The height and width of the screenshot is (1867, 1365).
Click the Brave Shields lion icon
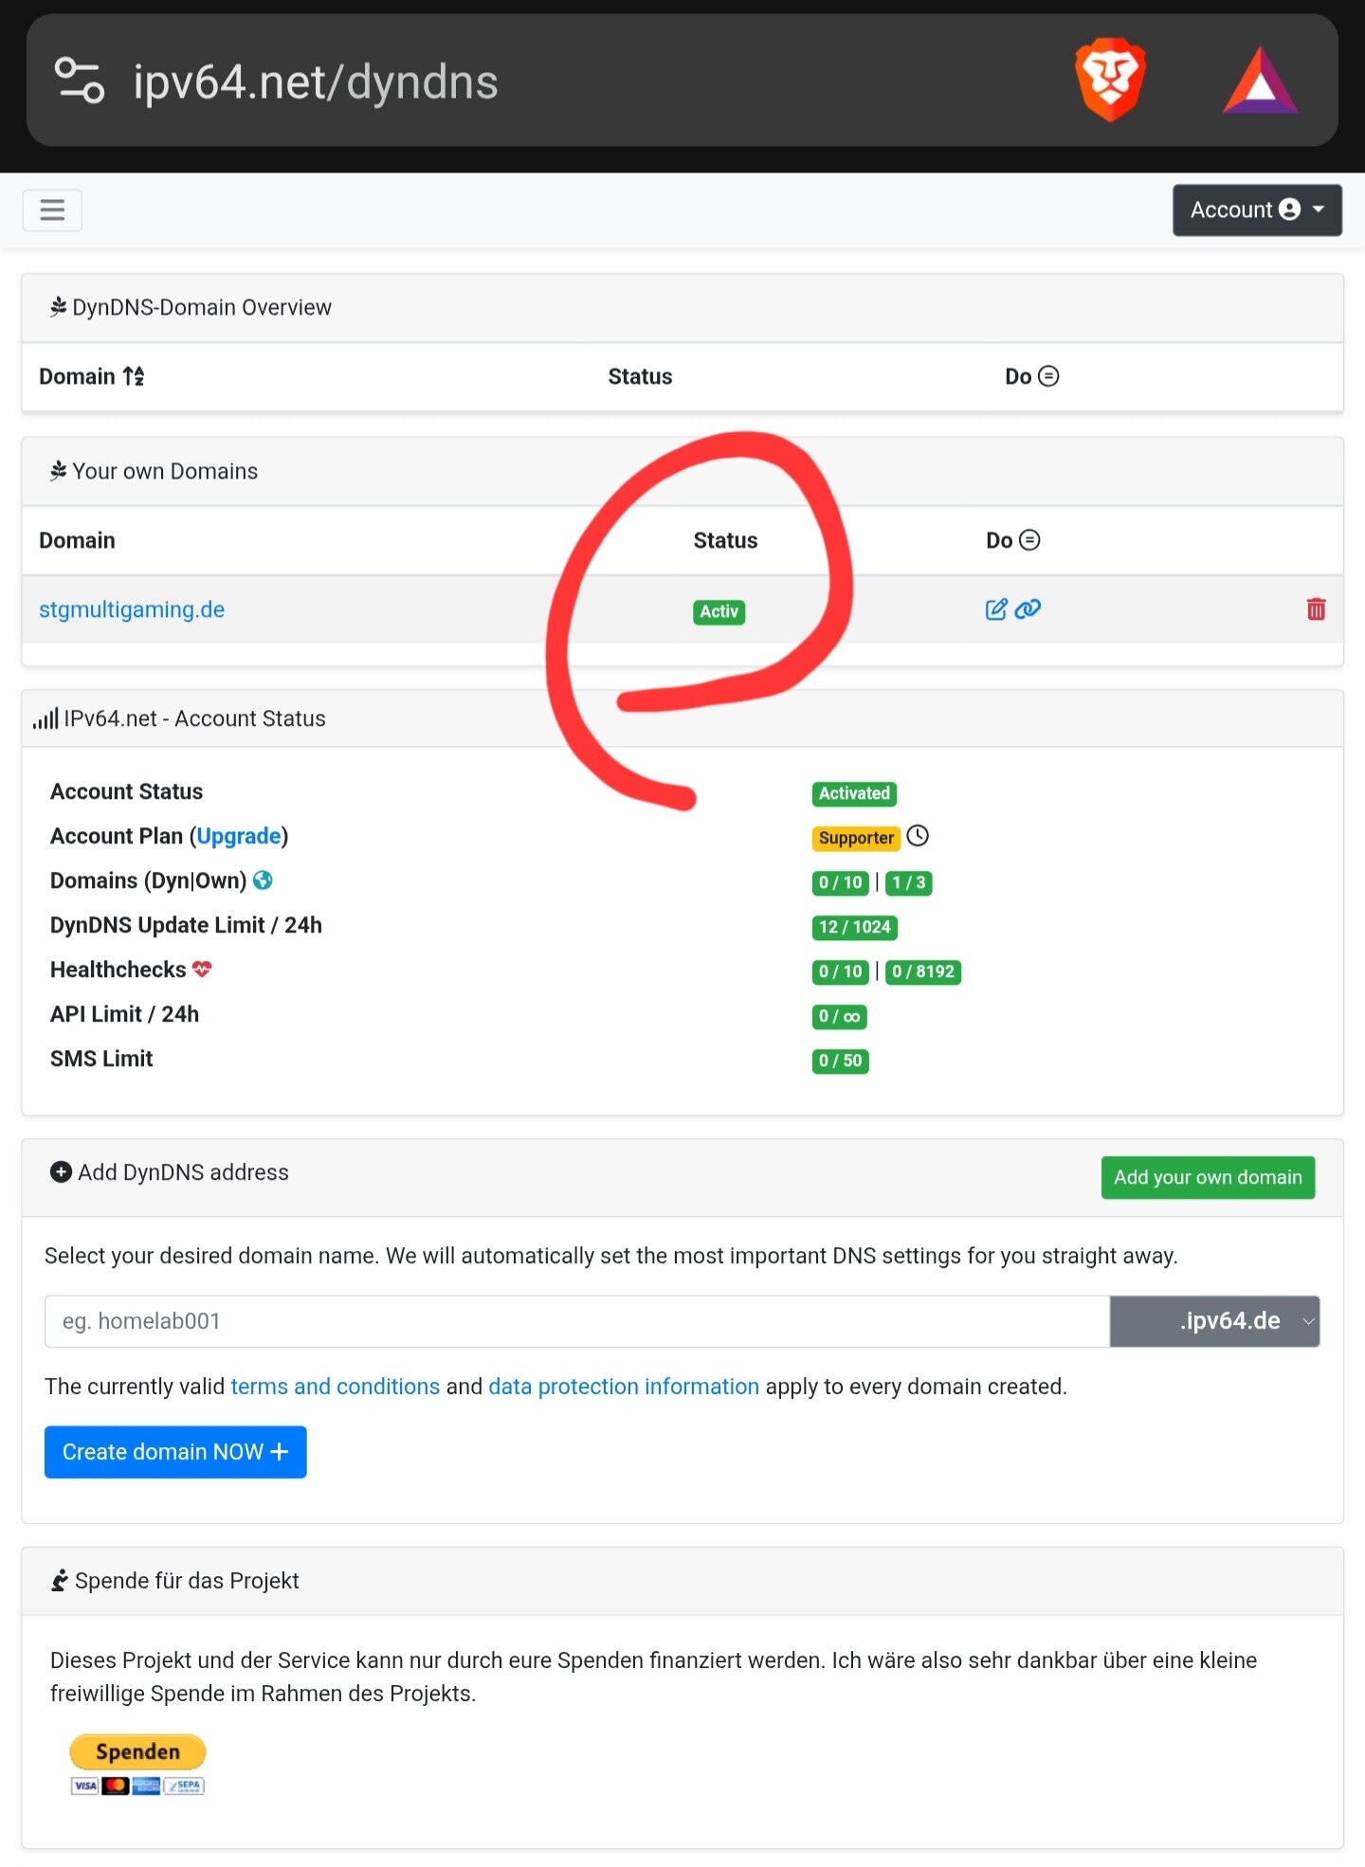coord(1110,80)
